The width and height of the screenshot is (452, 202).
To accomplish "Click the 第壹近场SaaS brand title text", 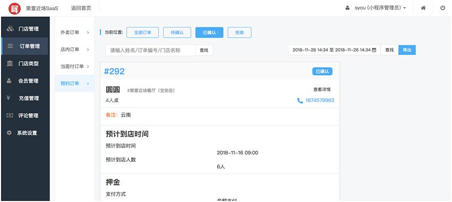I will pos(42,8).
